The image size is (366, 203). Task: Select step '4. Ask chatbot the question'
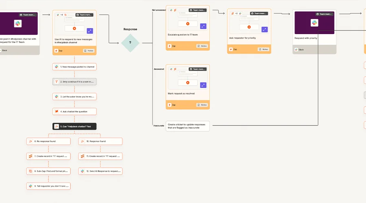75,111
